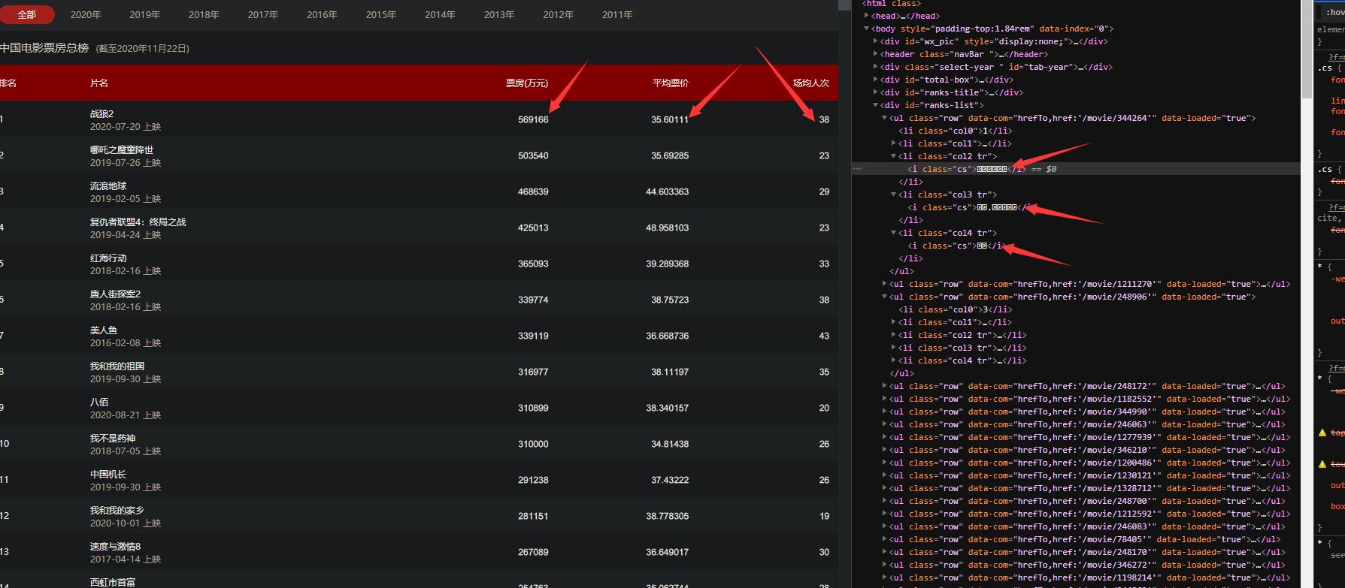Open the 2011年 box office tab

(x=617, y=14)
